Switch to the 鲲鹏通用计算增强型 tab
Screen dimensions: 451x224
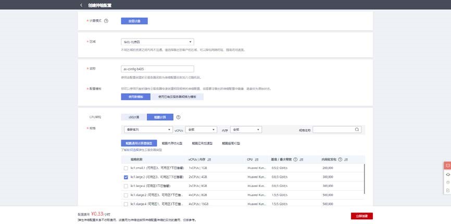[x=139, y=143]
